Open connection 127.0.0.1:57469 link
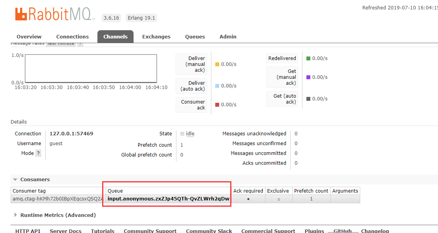This screenshot has height=233, width=438. (71, 134)
